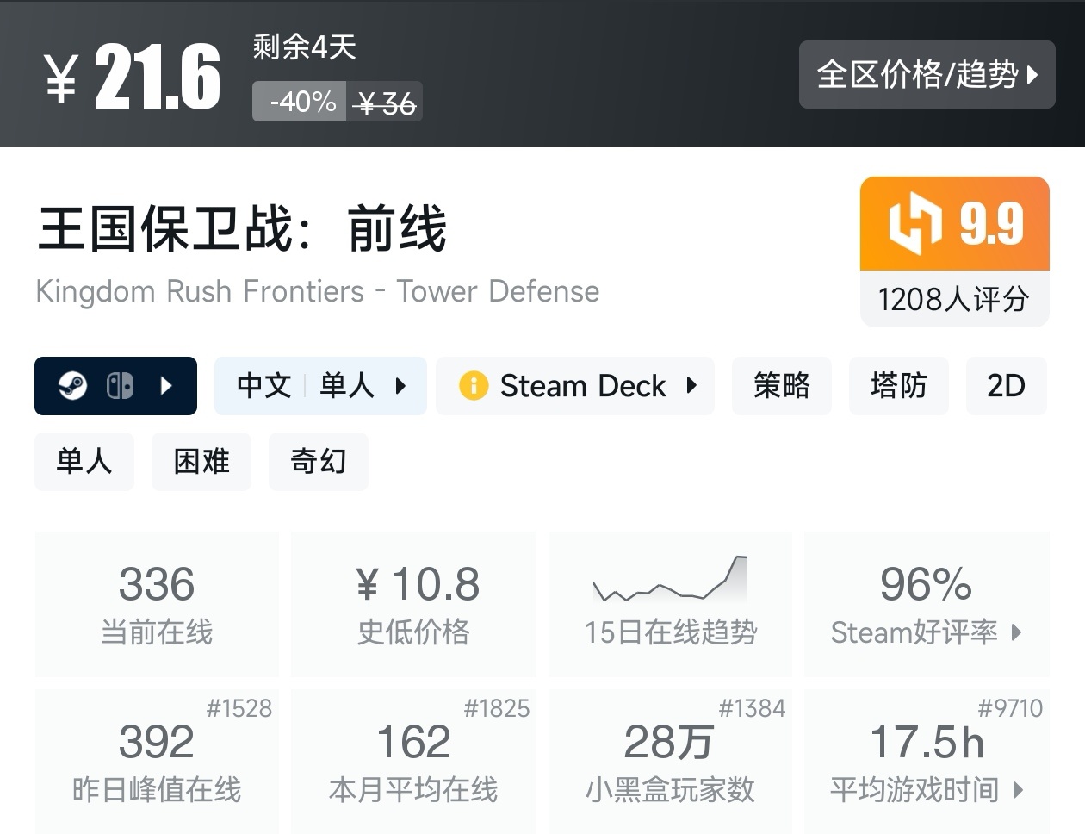Expand Steam Deck compatibility details

pos(691,386)
